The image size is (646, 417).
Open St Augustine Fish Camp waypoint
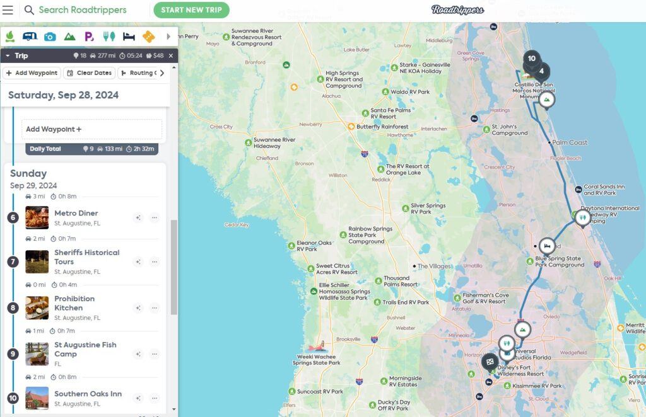(x=85, y=349)
